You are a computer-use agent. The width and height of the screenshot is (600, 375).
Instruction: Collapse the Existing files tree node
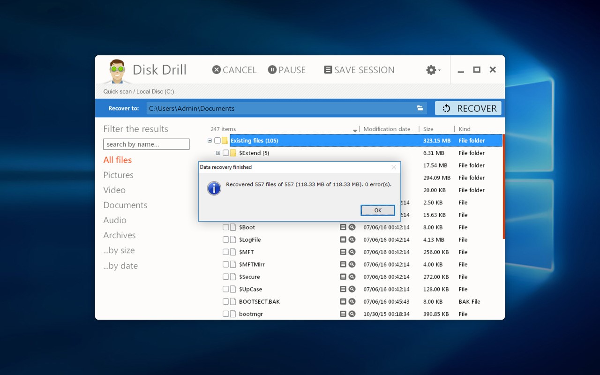210,141
